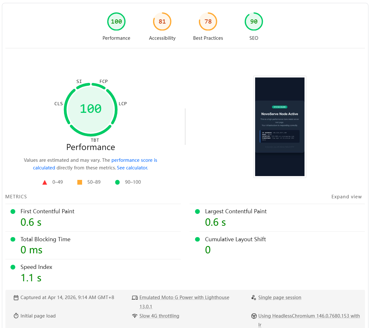The image size is (371, 328).
Task: Click the Performance score gauge showing 100
Action: pyautogui.click(x=116, y=22)
